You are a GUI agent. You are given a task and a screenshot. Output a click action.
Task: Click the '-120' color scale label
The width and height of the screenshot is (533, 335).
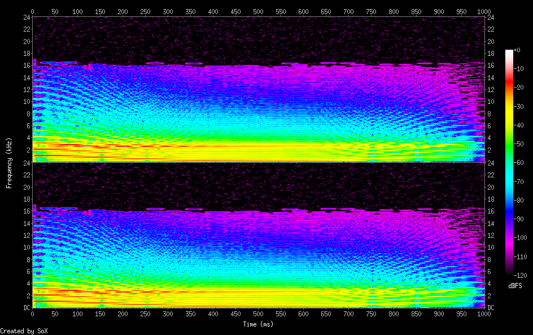click(520, 276)
